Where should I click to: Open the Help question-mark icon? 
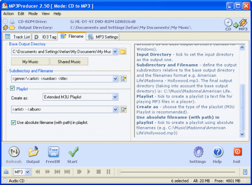coord(218,152)
